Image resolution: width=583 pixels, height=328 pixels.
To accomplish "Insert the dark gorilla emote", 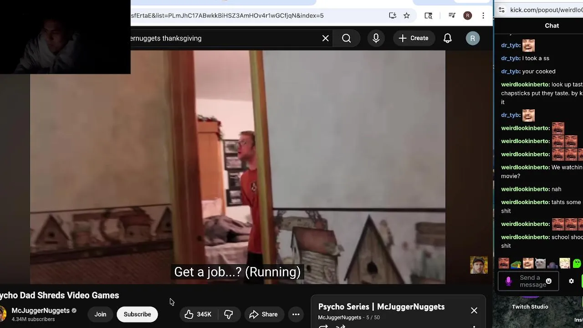I will [552, 264].
